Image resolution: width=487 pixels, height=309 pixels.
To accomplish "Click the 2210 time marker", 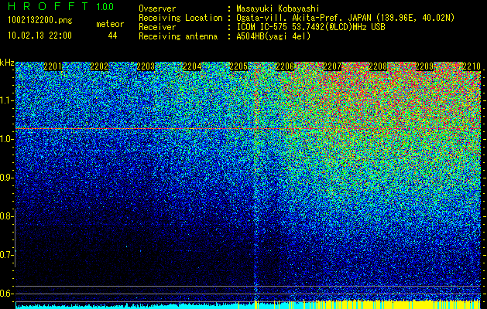I will (472, 66).
